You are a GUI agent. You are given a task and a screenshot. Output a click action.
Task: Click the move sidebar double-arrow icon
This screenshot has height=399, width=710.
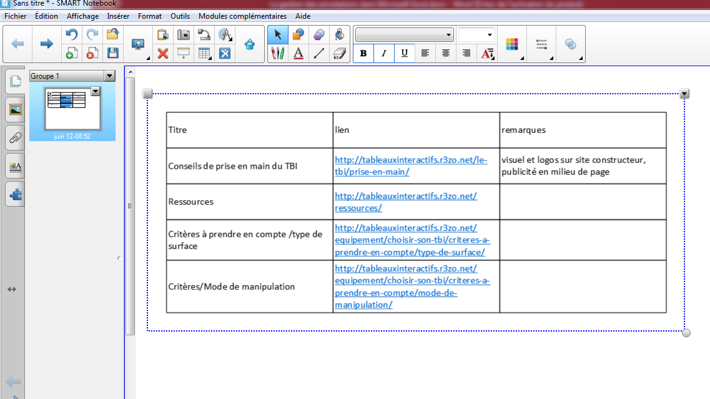(12, 289)
